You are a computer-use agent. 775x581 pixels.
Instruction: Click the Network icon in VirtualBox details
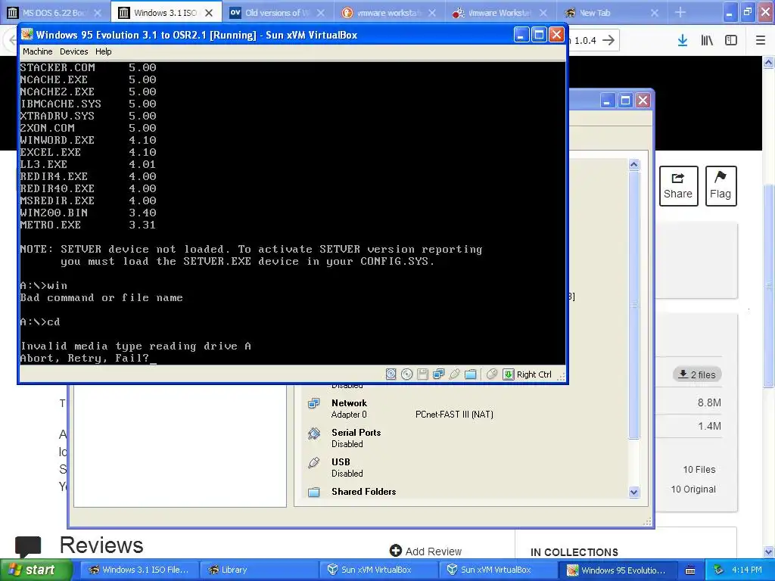coord(314,404)
